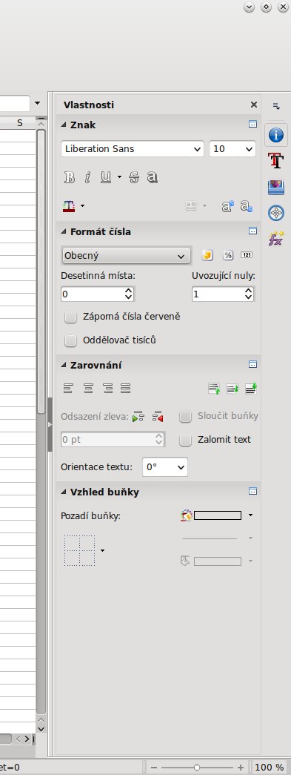The height and width of the screenshot is (775, 291).
Task: Open the Obecný number format dropdown
Action: click(x=126, y=256)
